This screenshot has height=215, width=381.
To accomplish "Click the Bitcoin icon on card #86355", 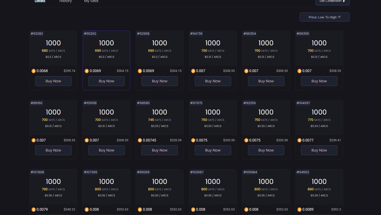I will [x=299, y=71].
